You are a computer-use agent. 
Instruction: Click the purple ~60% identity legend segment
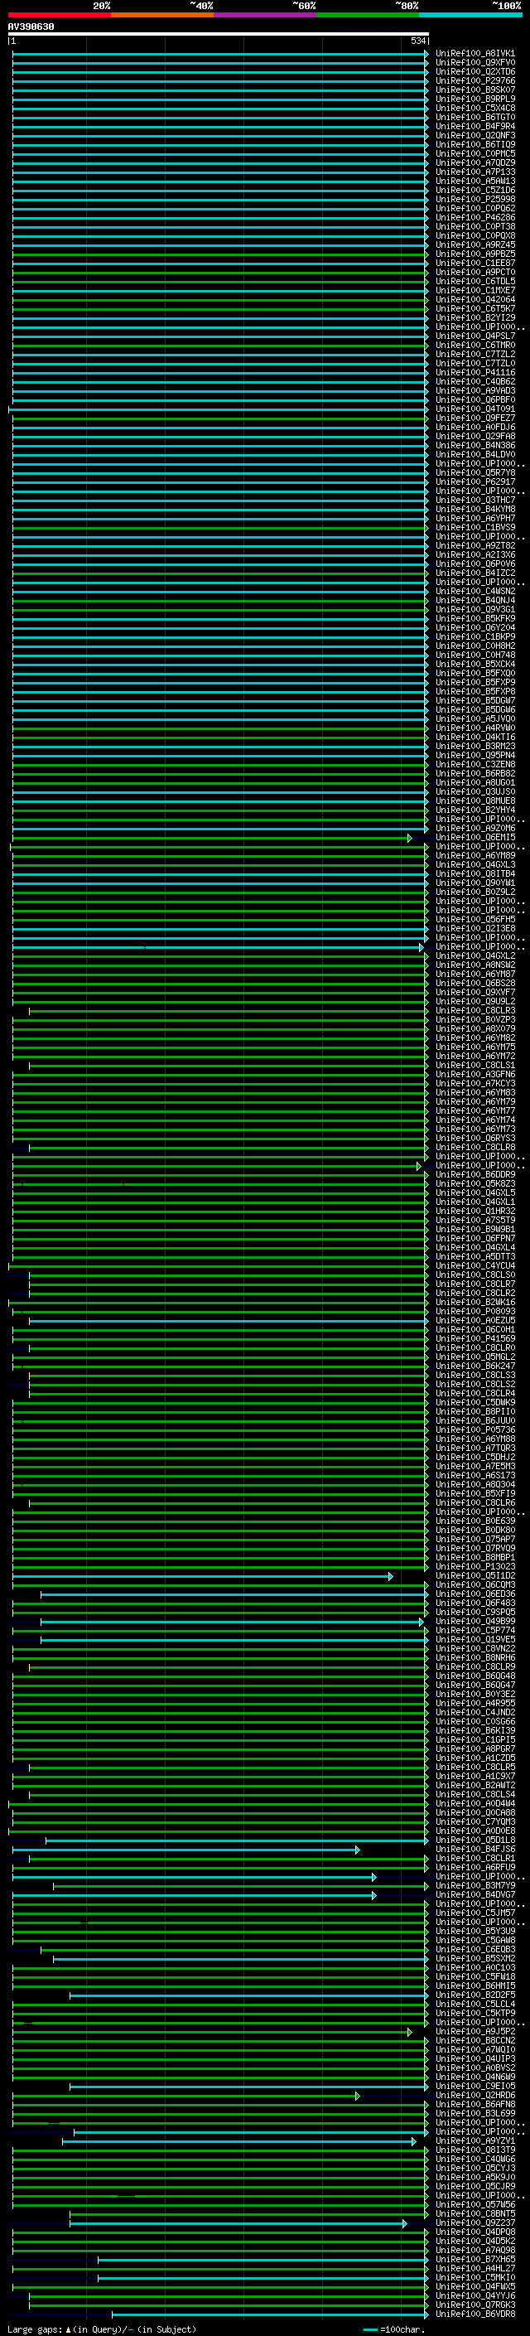click(266, 16)
